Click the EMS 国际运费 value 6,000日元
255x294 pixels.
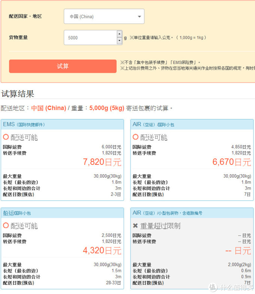pos(111,147)
